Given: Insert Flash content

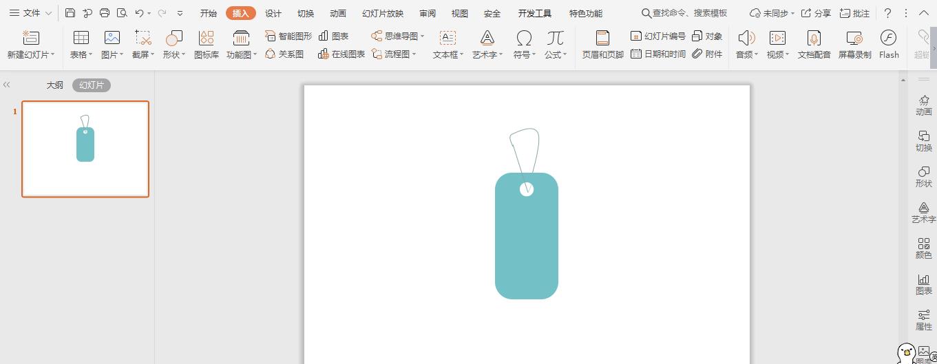Looking at the screenshot, I should (888, 44).
